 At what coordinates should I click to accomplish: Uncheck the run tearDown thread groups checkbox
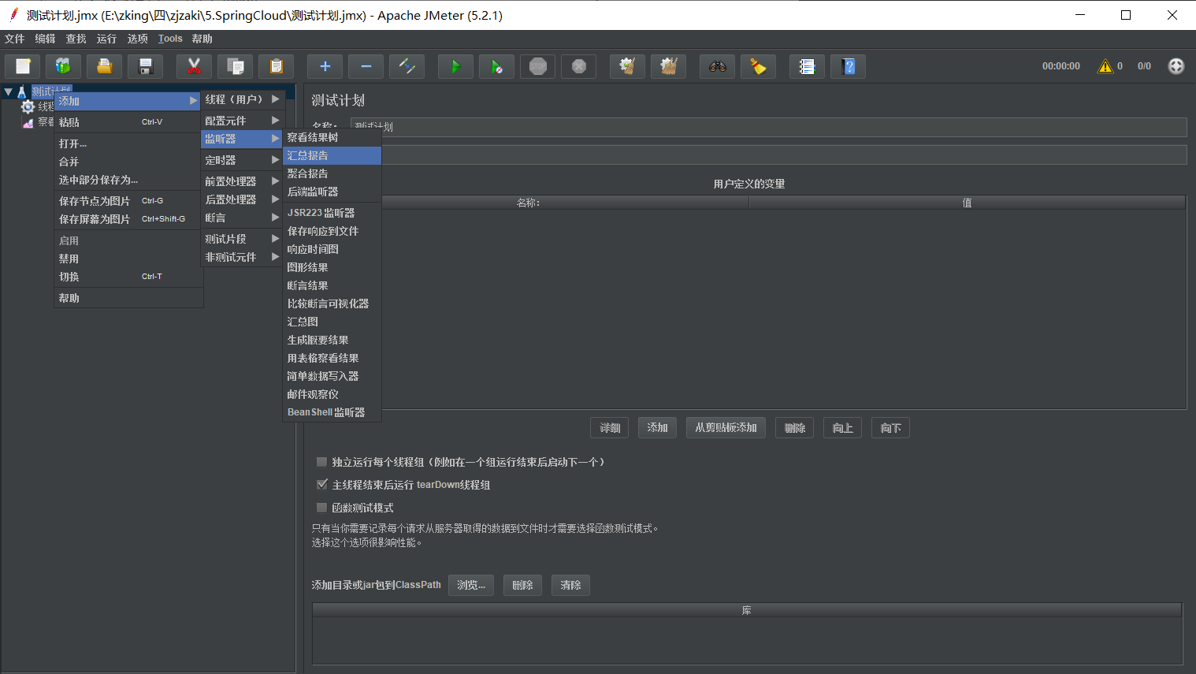(x=321, y=485)
